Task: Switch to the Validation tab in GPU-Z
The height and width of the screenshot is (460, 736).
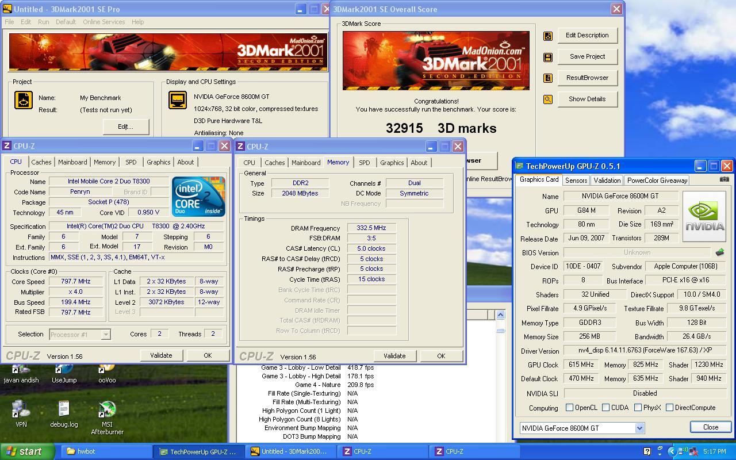Action: [x=607, y=181]
